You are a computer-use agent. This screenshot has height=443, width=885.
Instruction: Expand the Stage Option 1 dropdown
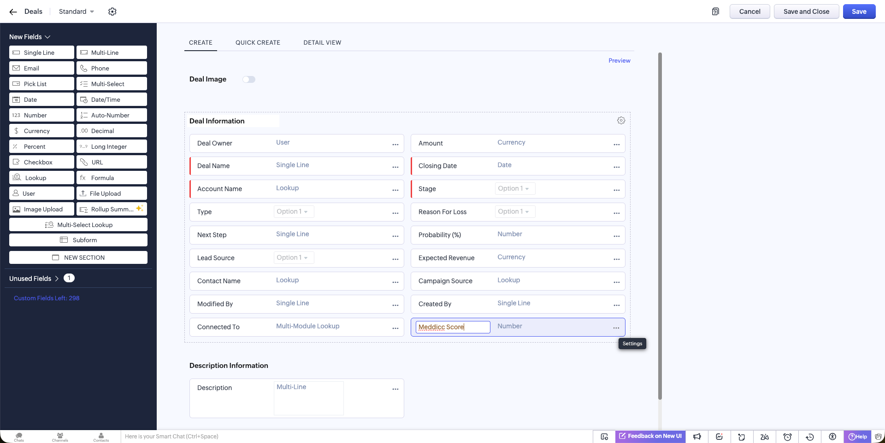514,189
